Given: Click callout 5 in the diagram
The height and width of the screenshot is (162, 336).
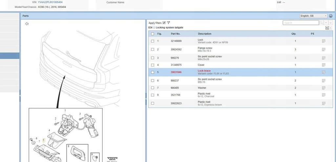Looking at the screenshot, I should [x=44, y=140].
